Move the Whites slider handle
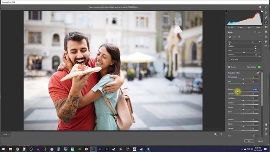This screenshot has width=270, height=152. click(243, 109)
